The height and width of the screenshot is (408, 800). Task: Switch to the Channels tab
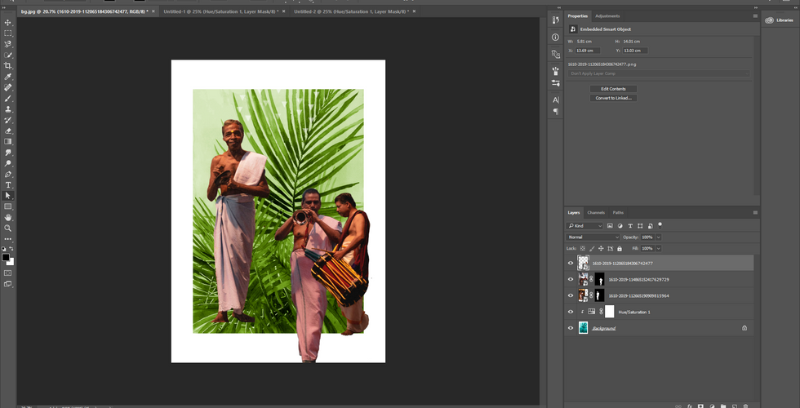tap(596, 212)
